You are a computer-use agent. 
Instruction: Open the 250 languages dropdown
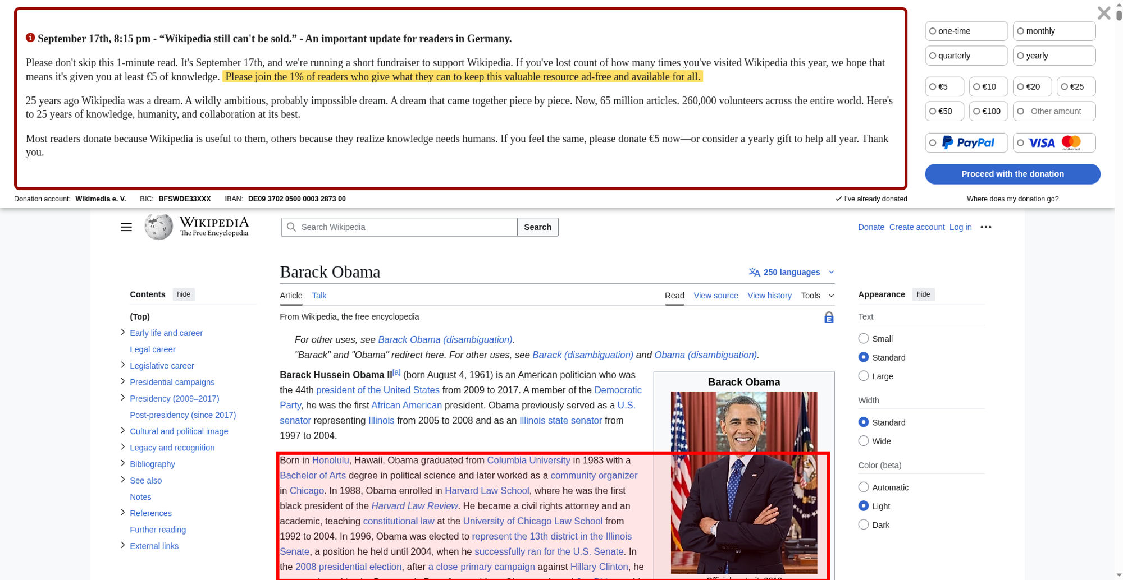pos(792,272)
